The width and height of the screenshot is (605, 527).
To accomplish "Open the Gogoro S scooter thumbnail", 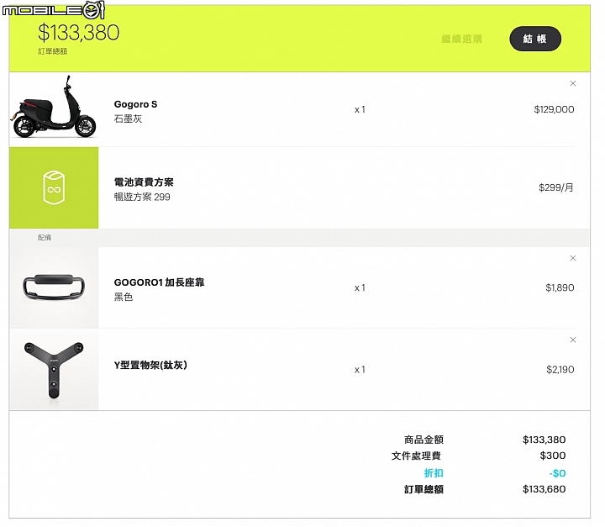I will [x=53, y=107].
